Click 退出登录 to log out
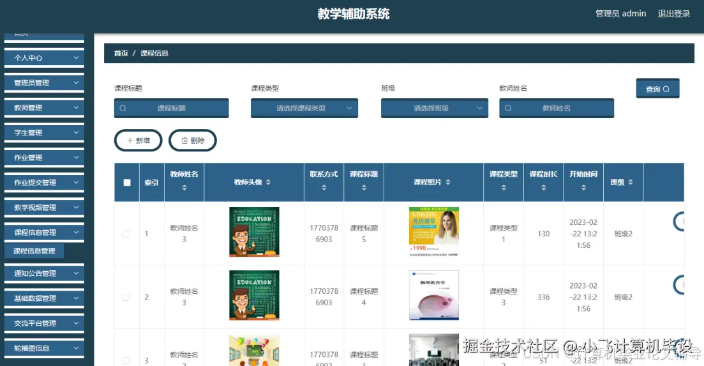 [673, 13]
